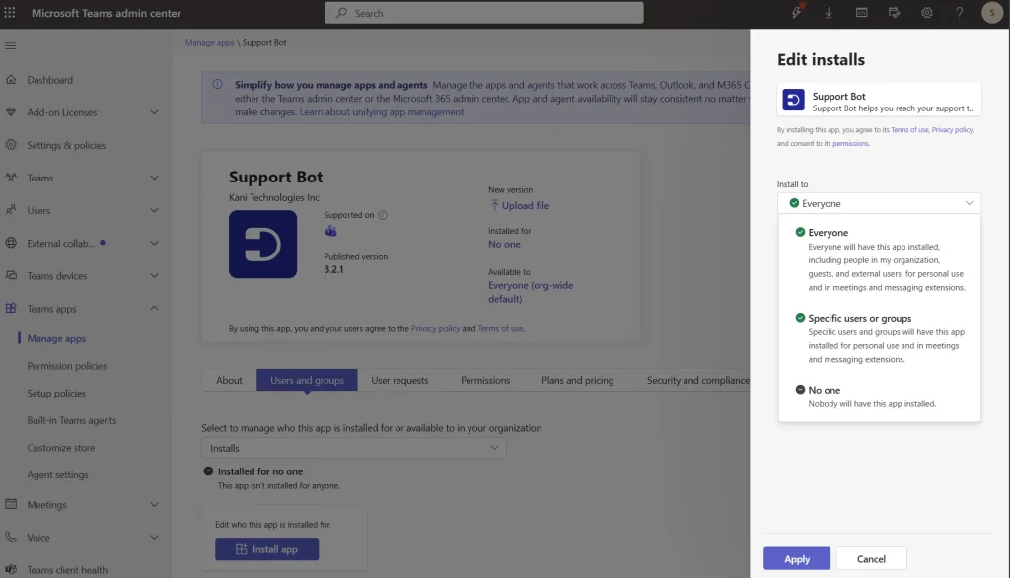
Task: Click the Users icon in sidebar
Action: click(11, 210)
